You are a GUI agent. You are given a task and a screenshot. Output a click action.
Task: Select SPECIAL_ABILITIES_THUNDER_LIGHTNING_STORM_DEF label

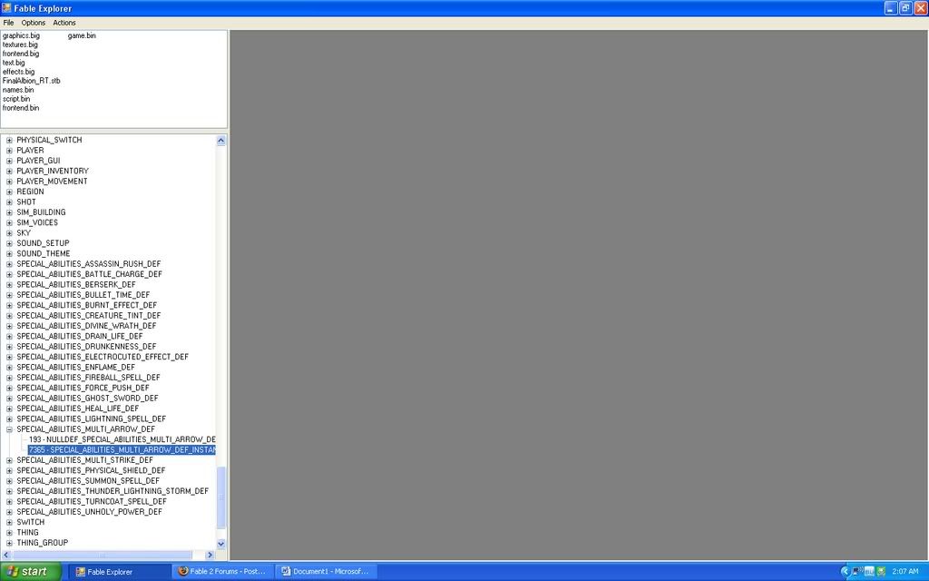[112, 491]
